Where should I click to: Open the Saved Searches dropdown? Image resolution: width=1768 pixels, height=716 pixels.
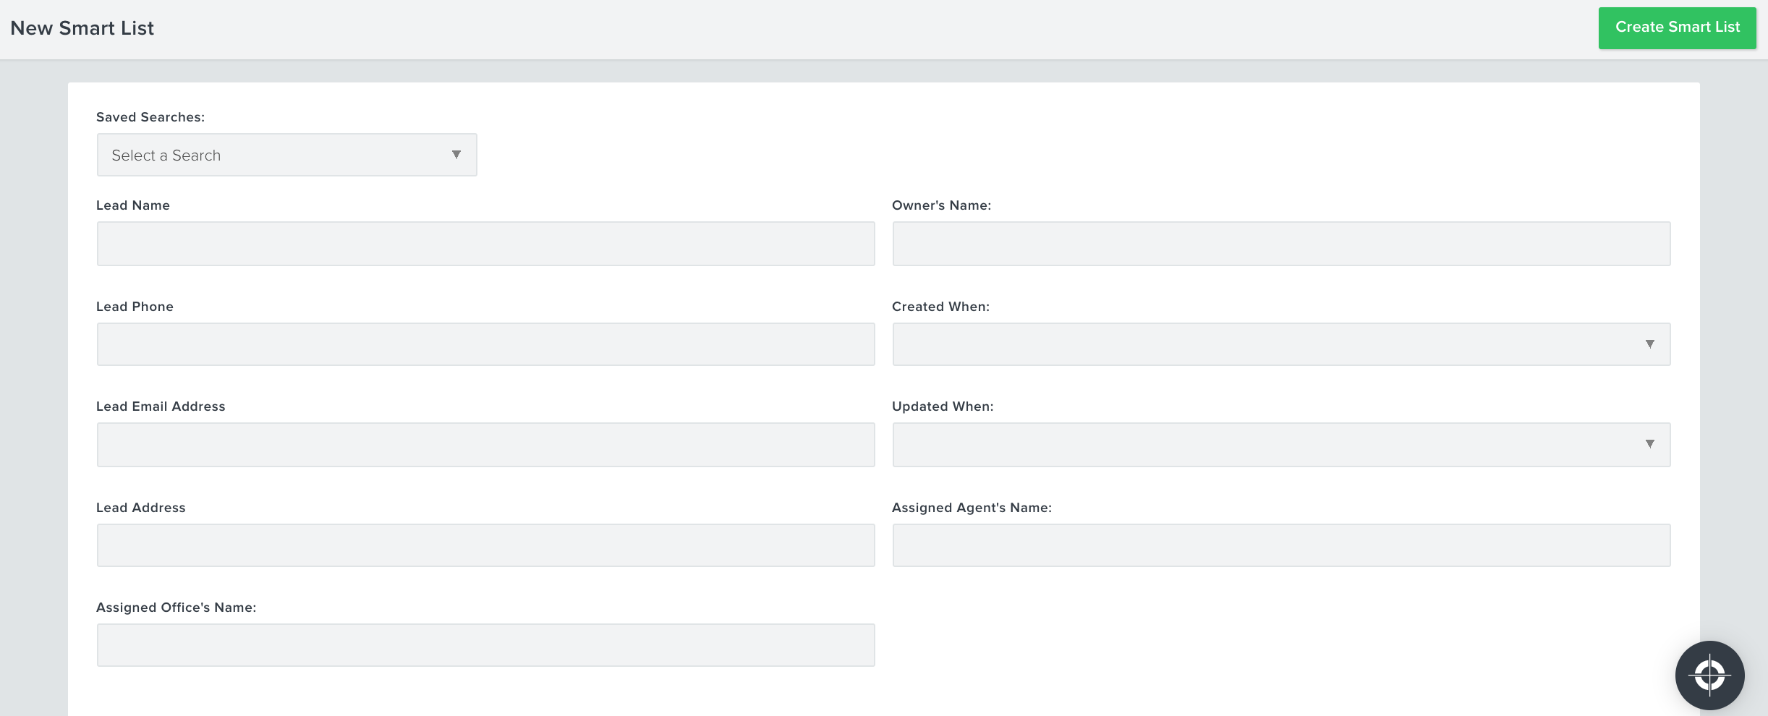pyautogui.click(x=286, y=155)
